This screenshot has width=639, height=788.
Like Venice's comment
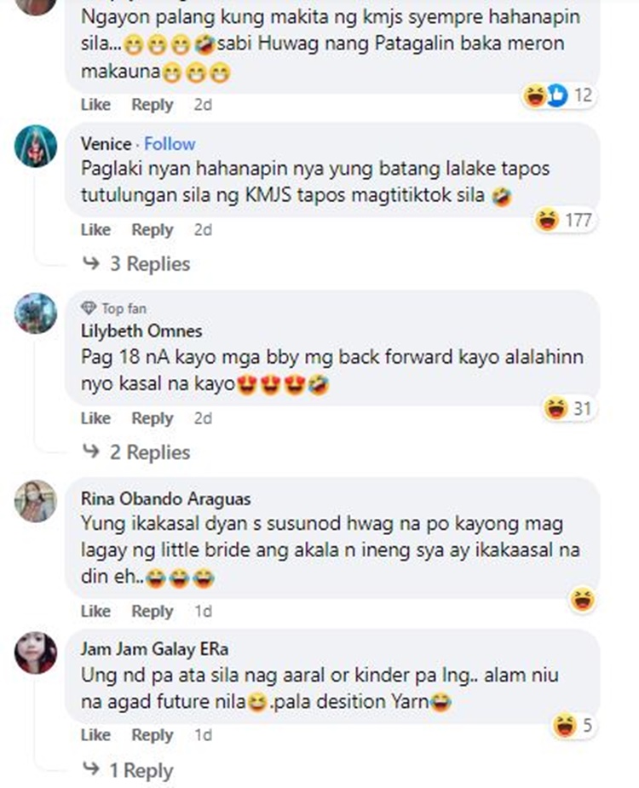(95, 230)
